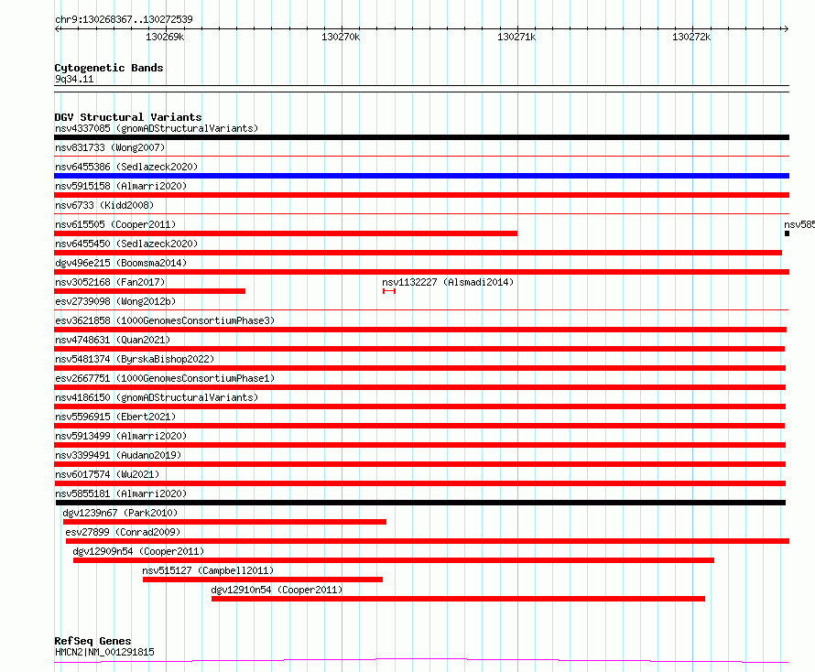This screenshot has height=672, width=815.
Task: Click esv2667751 1000GenomesConsortiumPhase1 label
Action: (165, 378)
